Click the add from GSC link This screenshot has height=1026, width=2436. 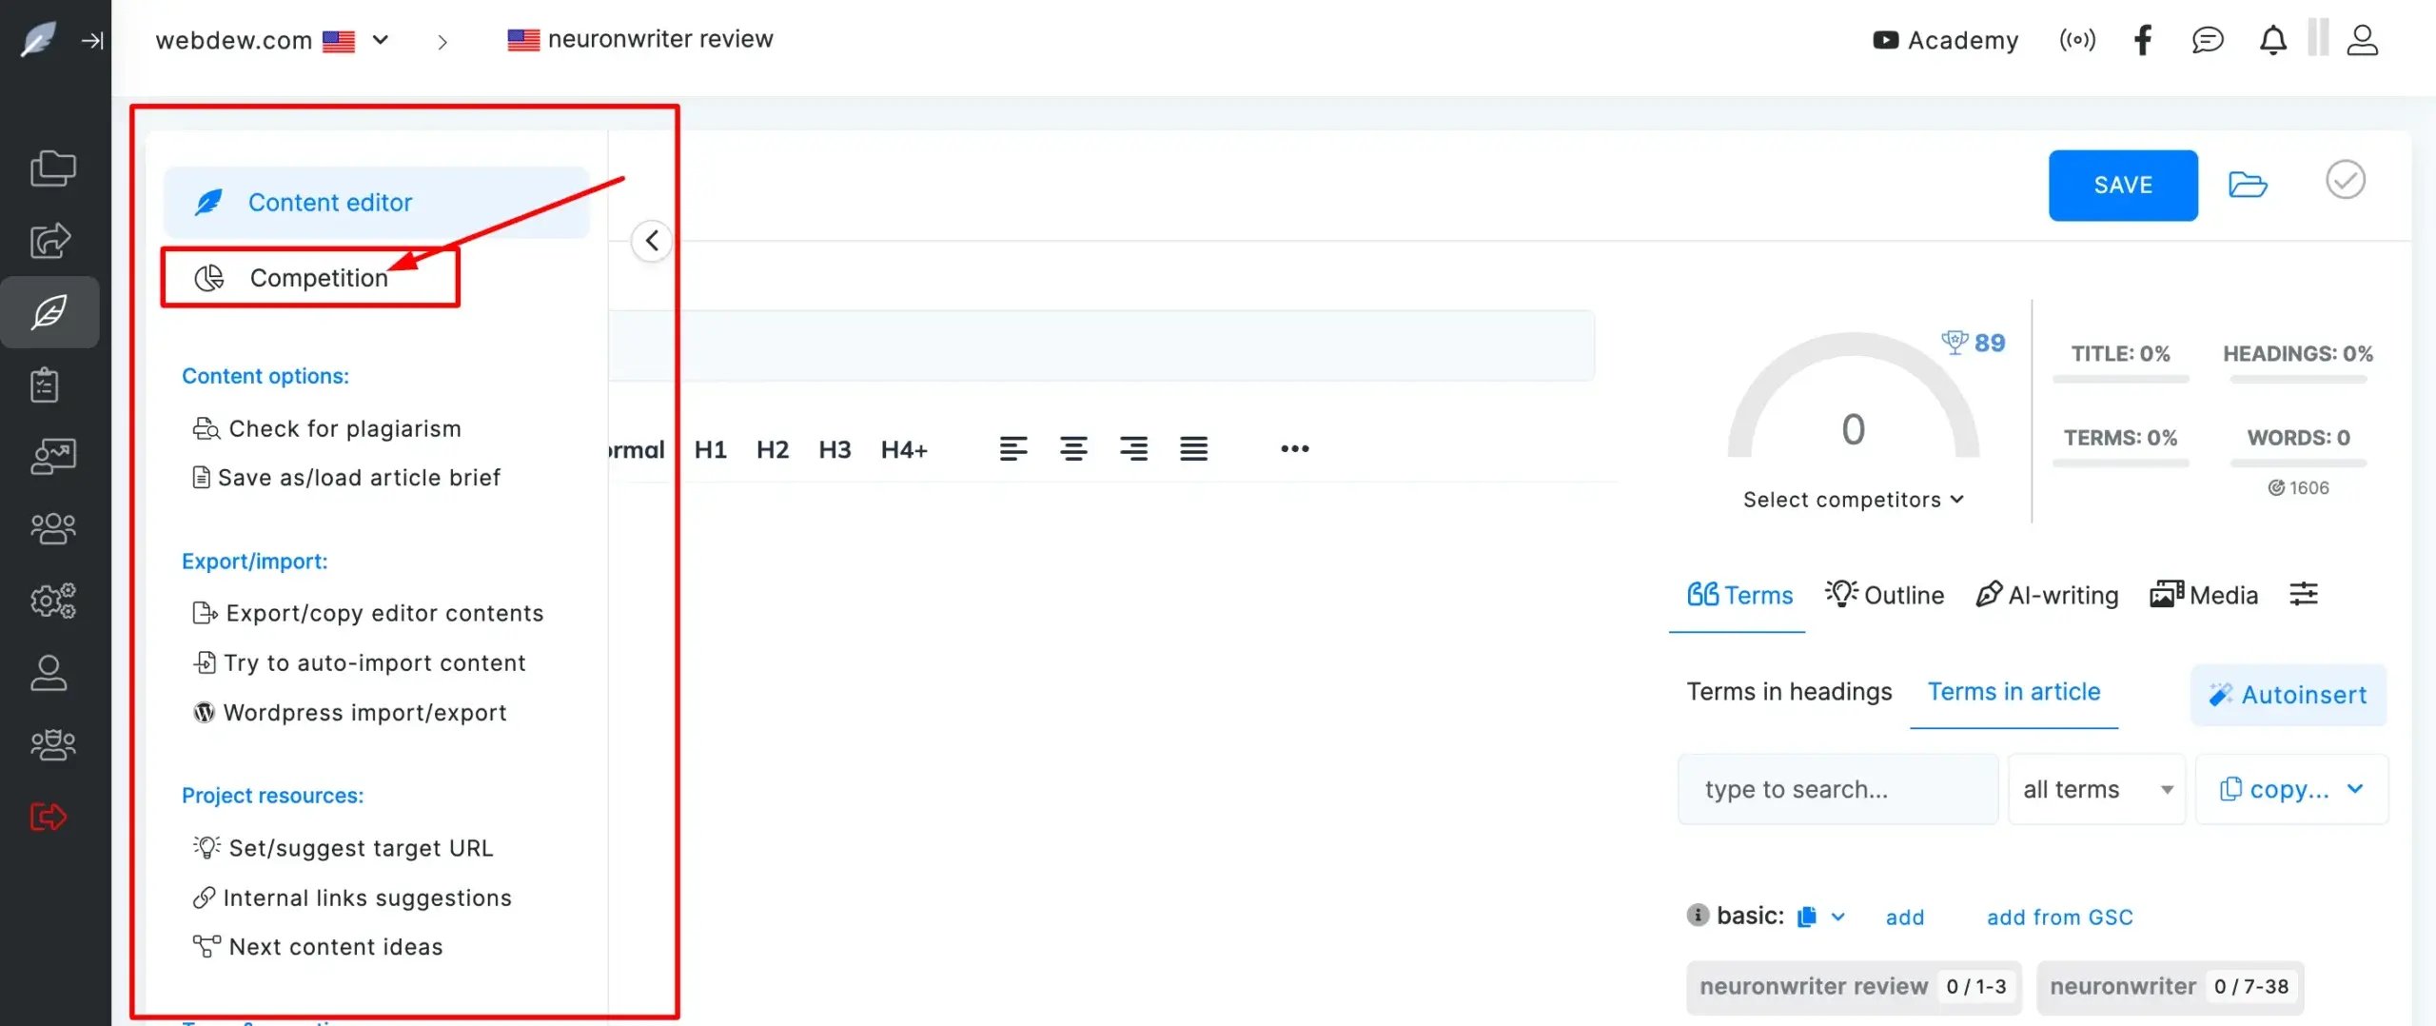[2059, 917]
